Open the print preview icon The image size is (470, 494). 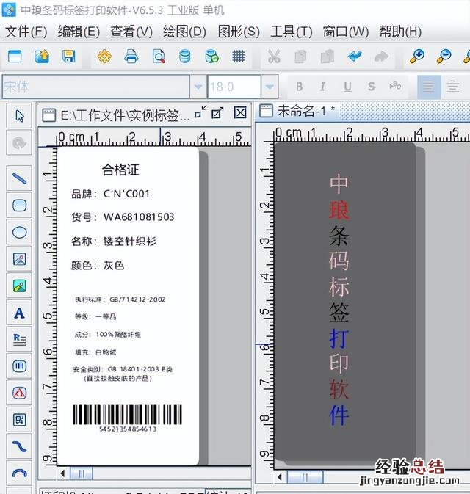click(159, 56)
